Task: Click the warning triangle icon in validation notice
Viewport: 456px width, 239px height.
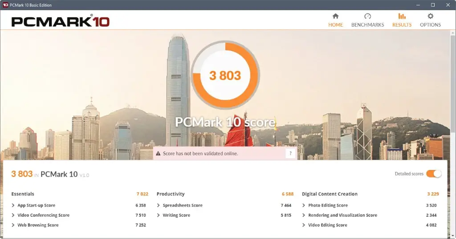Action: click(x=158, y=153)
